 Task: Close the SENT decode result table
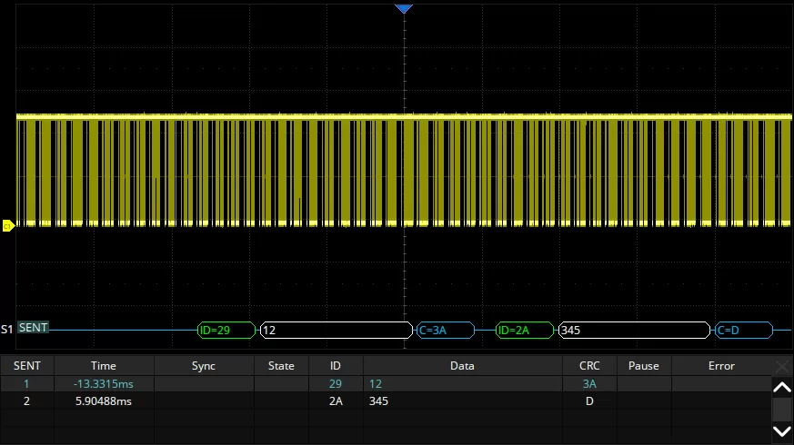(x=781, y=366)
